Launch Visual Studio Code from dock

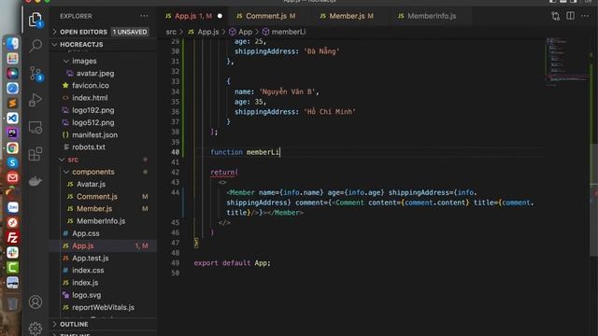tap(12, 118)
